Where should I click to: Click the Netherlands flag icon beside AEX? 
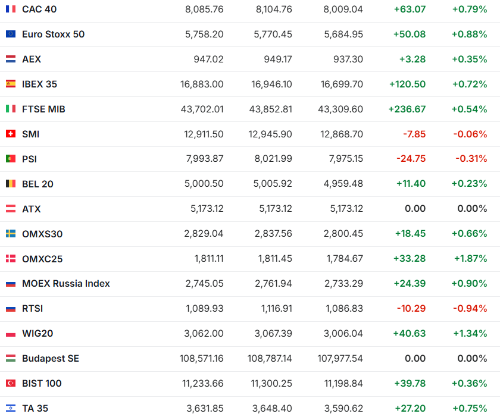click(11, 59)
